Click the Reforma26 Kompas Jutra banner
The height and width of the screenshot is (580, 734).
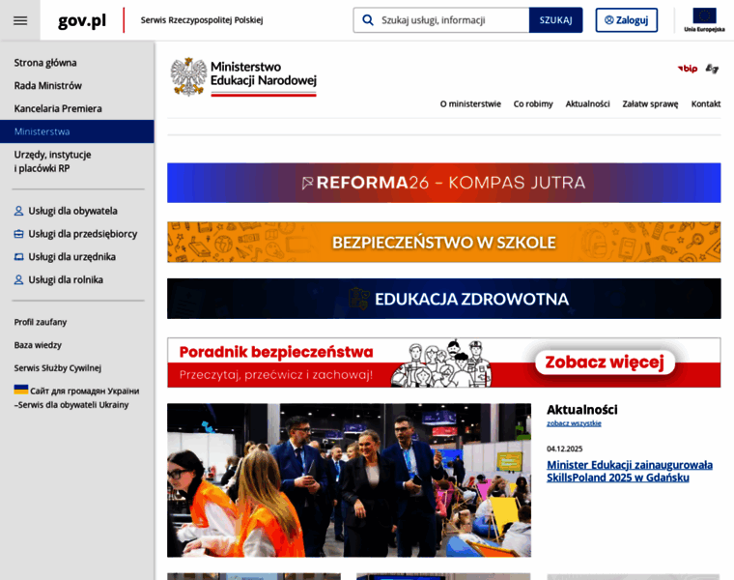click(x=443, y=183)
